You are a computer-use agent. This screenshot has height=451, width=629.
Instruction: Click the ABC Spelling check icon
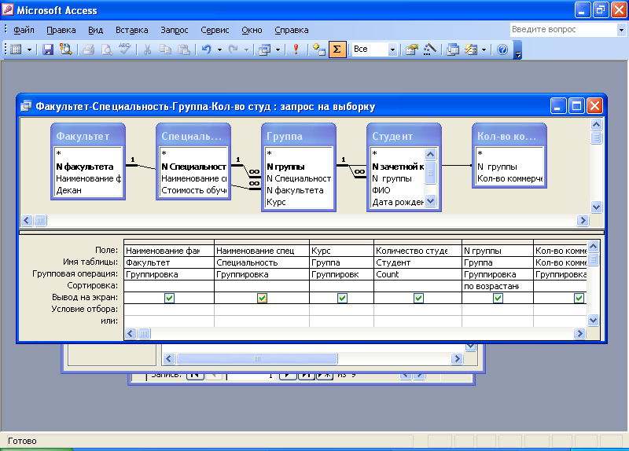pos(125,49)
